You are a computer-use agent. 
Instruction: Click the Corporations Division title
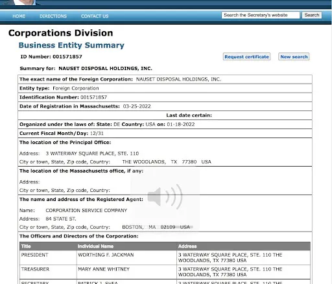[x=61, y=33]
